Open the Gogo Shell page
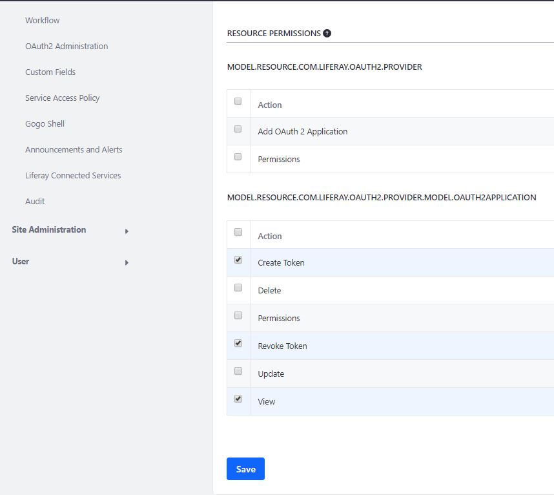 coord(45,123)
